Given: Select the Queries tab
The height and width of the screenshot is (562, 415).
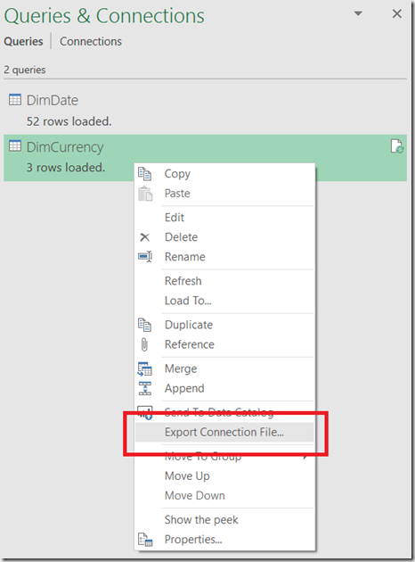Looking at the screenshot, I should (23, 42).
